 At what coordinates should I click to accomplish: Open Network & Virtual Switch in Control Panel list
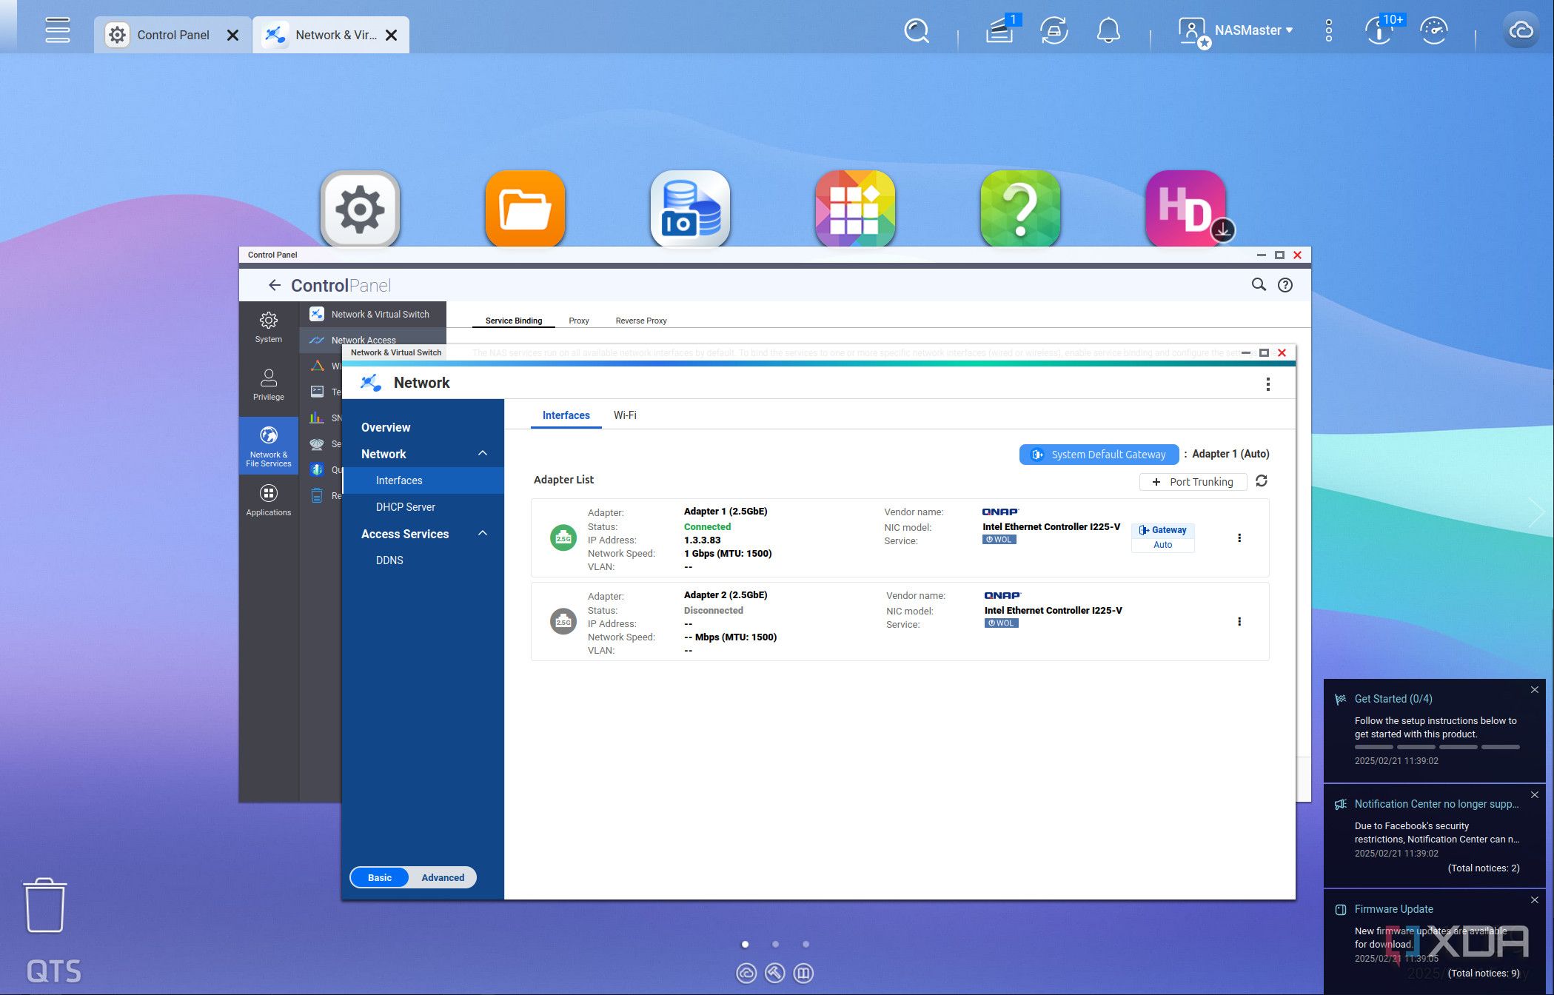coord(373,314)
